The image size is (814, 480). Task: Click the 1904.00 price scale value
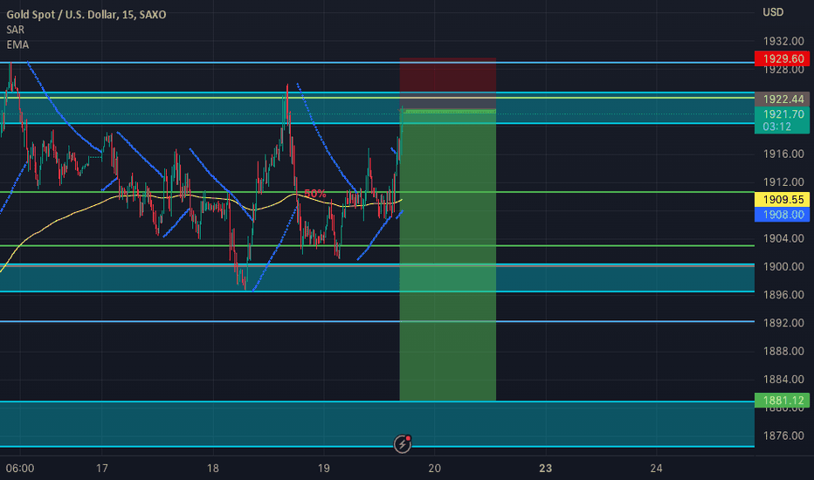(x=783, y=238)
